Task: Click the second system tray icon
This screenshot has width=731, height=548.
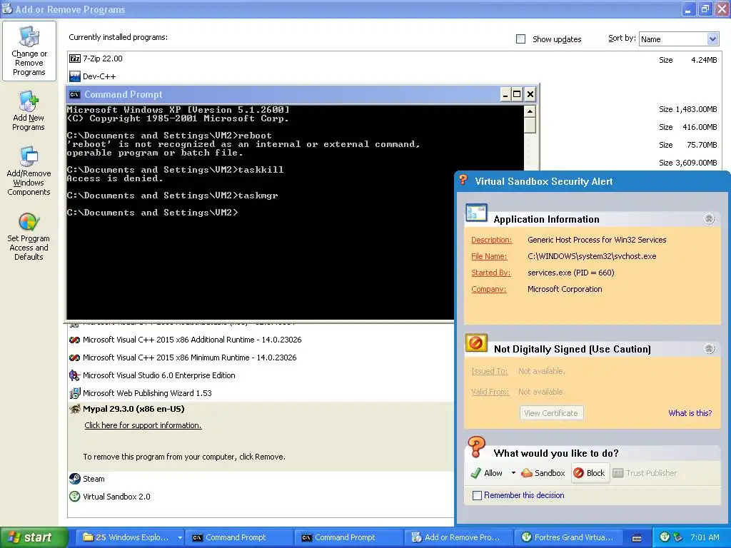Action: tap(678, 537)
